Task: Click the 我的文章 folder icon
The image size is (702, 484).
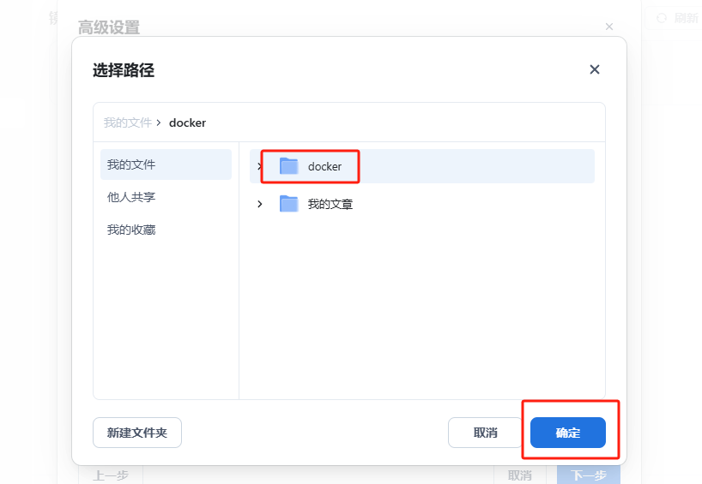Action: (x=288, y=204)
